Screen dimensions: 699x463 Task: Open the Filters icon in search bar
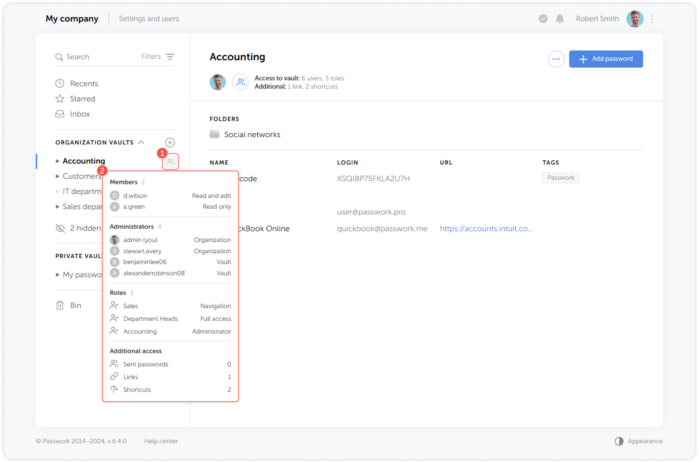click(x=170, y=57)
